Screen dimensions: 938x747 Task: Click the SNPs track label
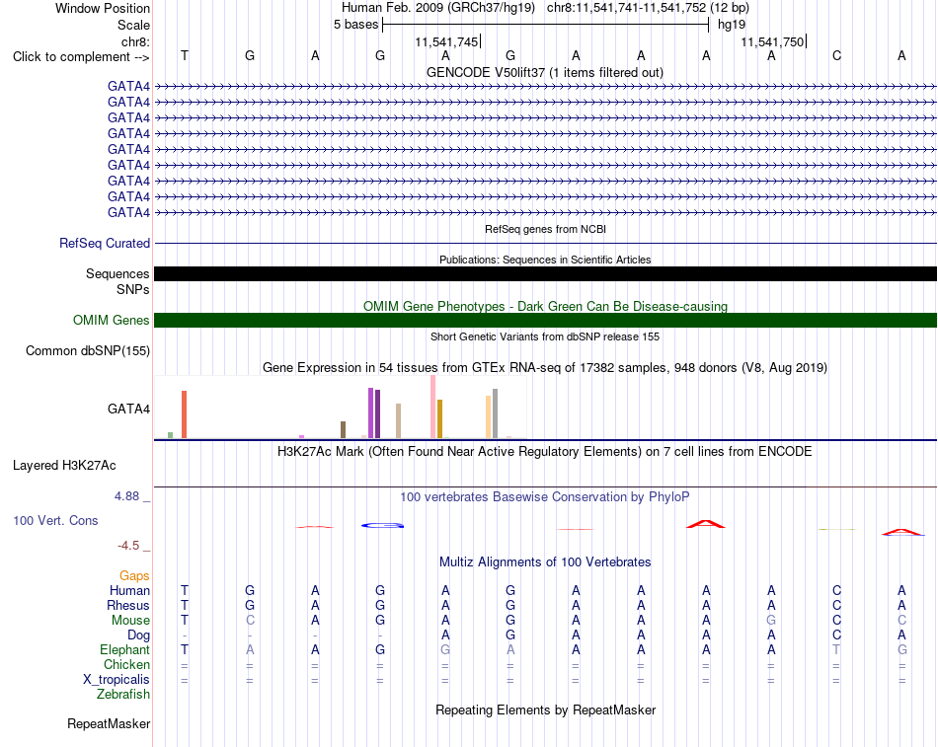coord(133,289)
